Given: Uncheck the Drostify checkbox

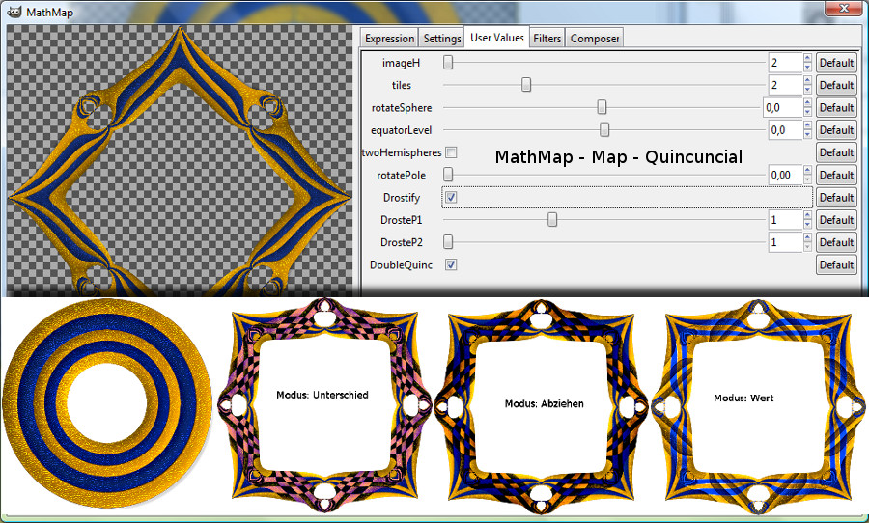Looking at the screenshot, I should tap(451, 198).
